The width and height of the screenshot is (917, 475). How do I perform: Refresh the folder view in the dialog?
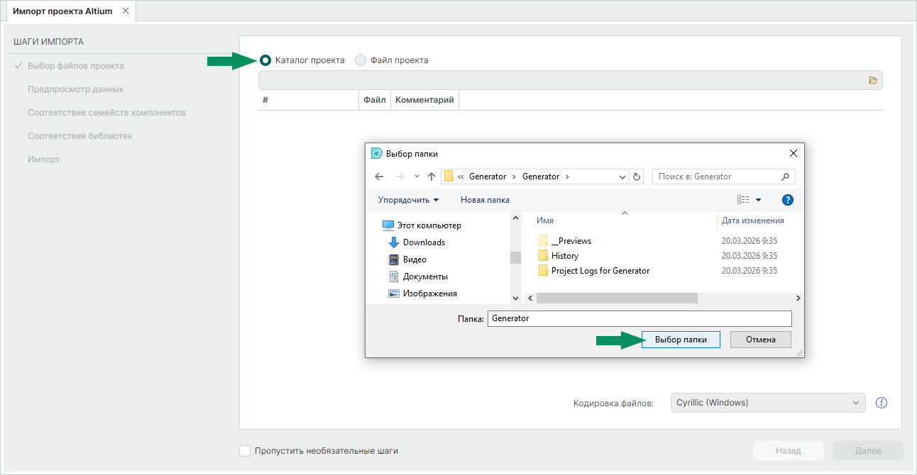coord(637,177)
